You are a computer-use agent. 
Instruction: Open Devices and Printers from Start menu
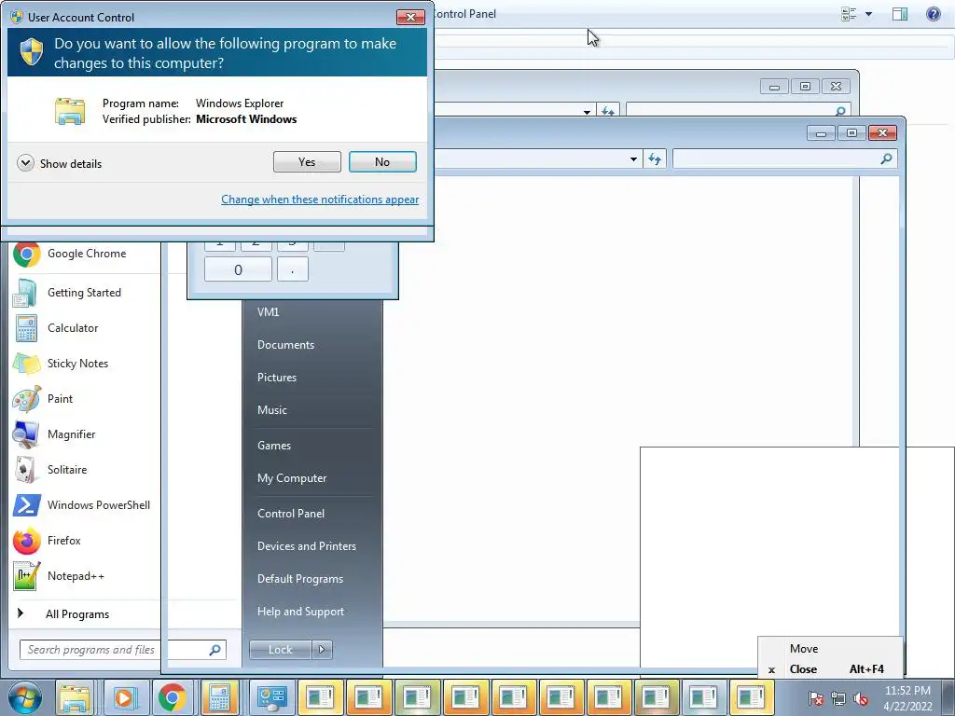(x=306, y=546)
